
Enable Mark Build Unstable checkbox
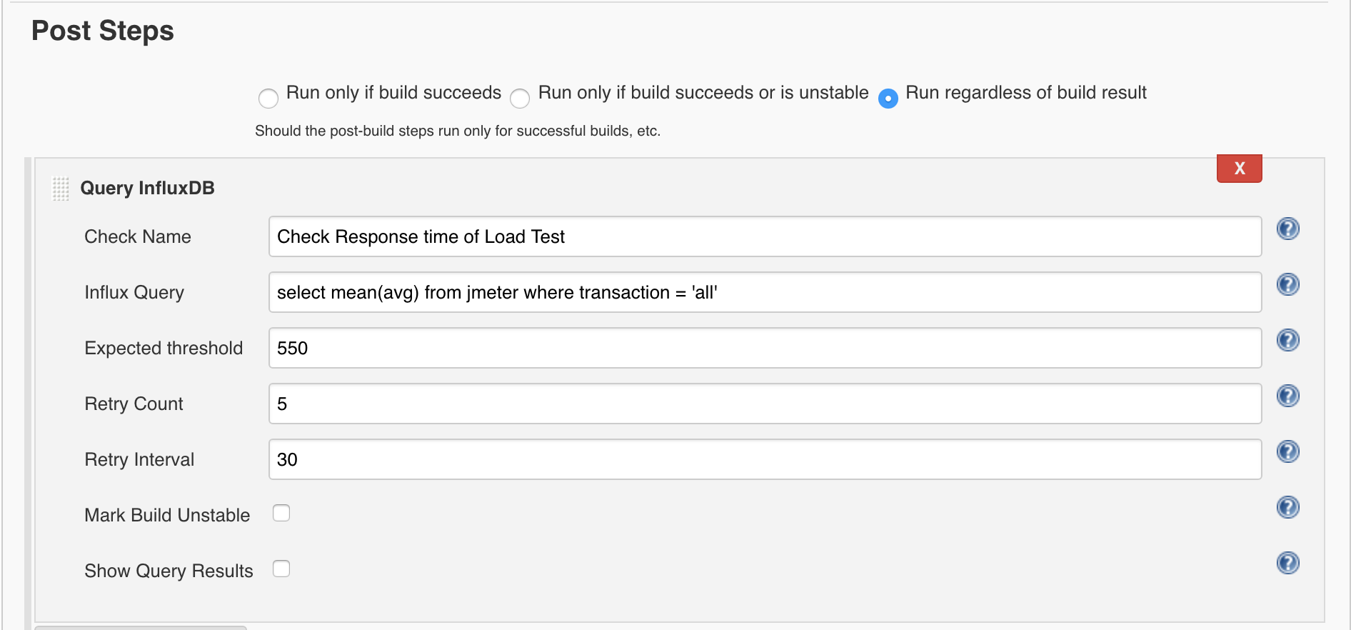click(281, 514)
